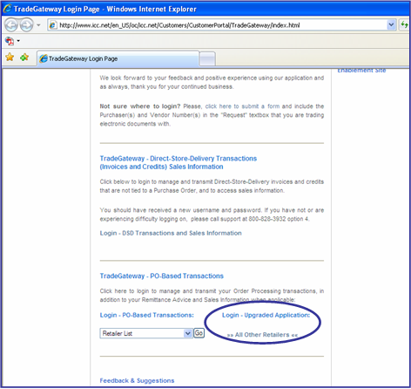411x389 pixels.
Task: Click the Internet Explorer title bar icon
Action: pyautogui.click(x=7, y=9)
